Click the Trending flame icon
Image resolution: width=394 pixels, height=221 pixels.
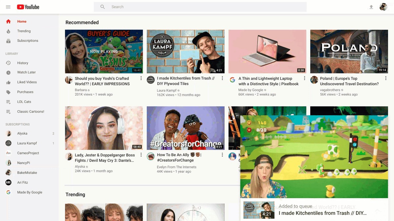click(x=9, y=31)
